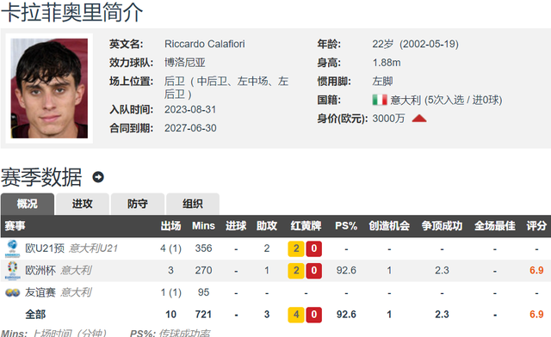Click the 4 (1) appearances value

pos(170,248)
